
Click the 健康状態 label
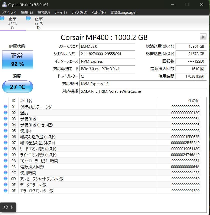pos(17,46)
